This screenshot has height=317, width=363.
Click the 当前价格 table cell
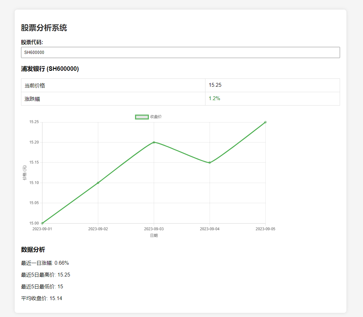point(113,85)
